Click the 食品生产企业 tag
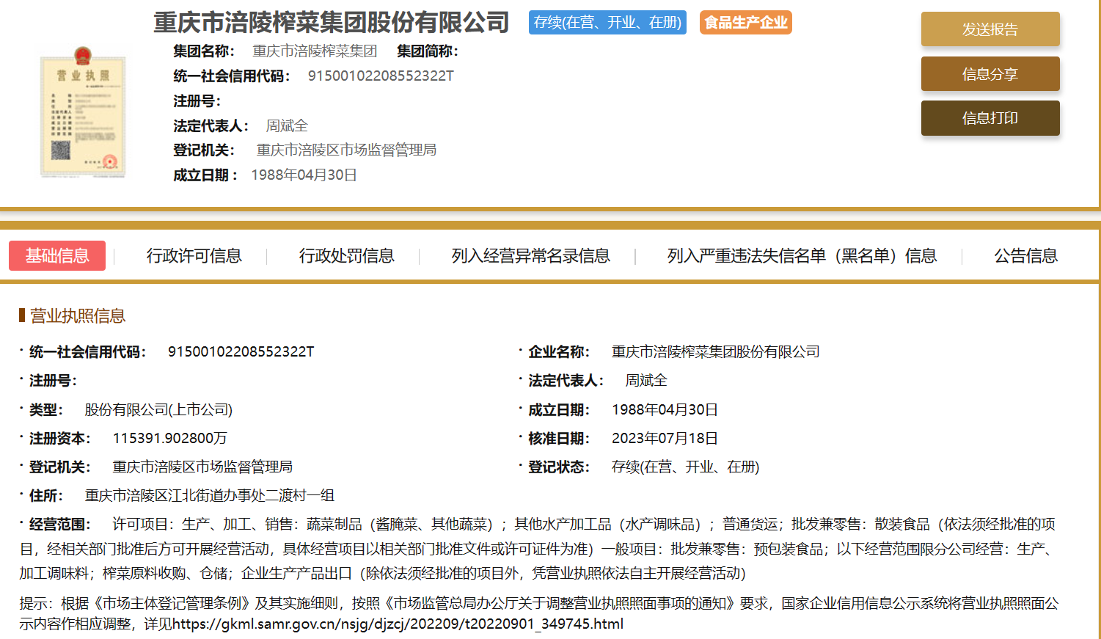The image size is (1101, 639). (746, 23)
